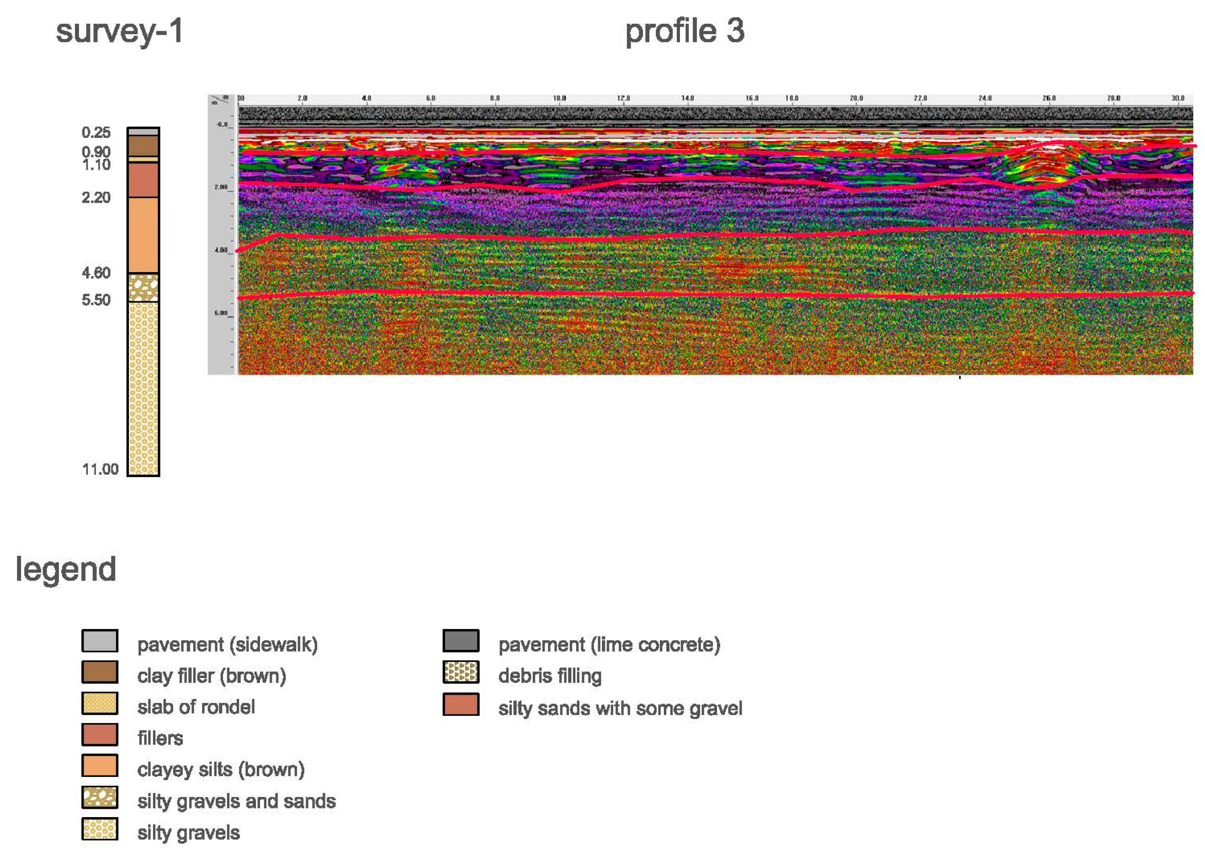Screen dimensions: 1205x855
Task: Click the 4.60 depth label
Action: [x=96, y=273]
